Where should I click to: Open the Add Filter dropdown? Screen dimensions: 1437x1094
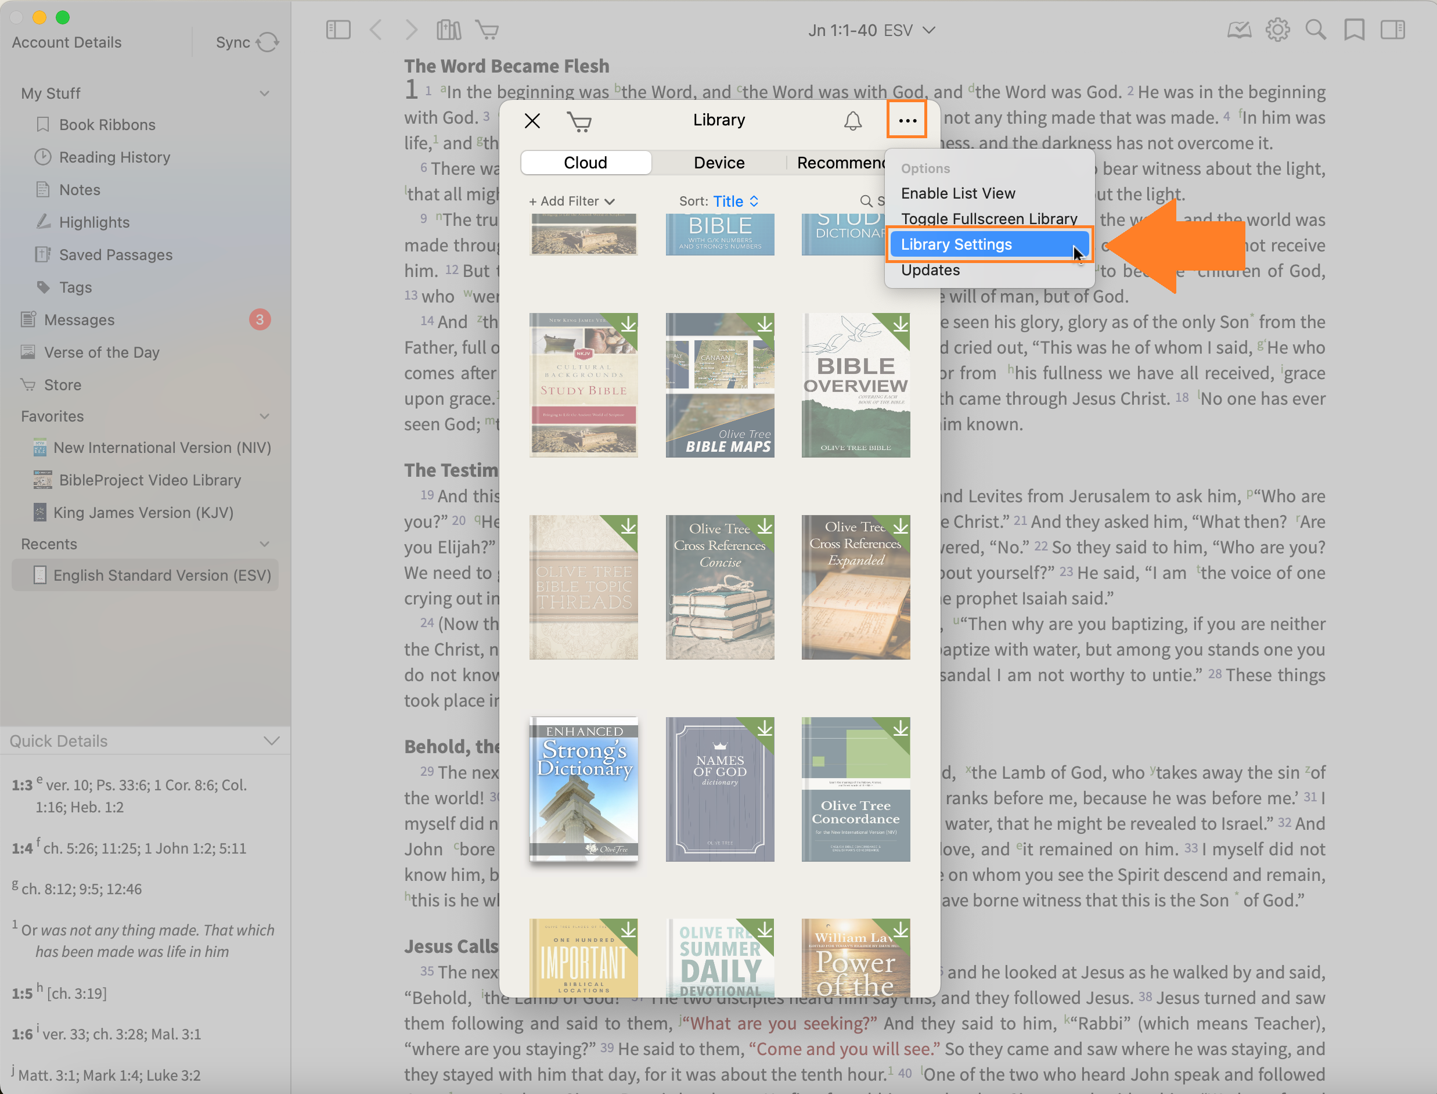(x=571, y=201)
